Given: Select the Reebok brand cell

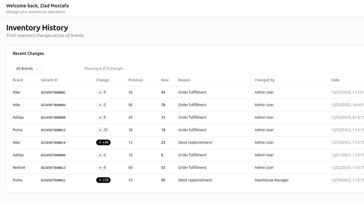Looking at the screenshot, I should tap(19, 168).
